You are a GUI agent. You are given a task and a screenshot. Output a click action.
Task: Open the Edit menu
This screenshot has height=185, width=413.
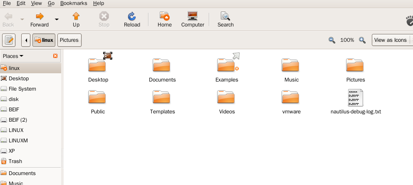coord(21,3)
